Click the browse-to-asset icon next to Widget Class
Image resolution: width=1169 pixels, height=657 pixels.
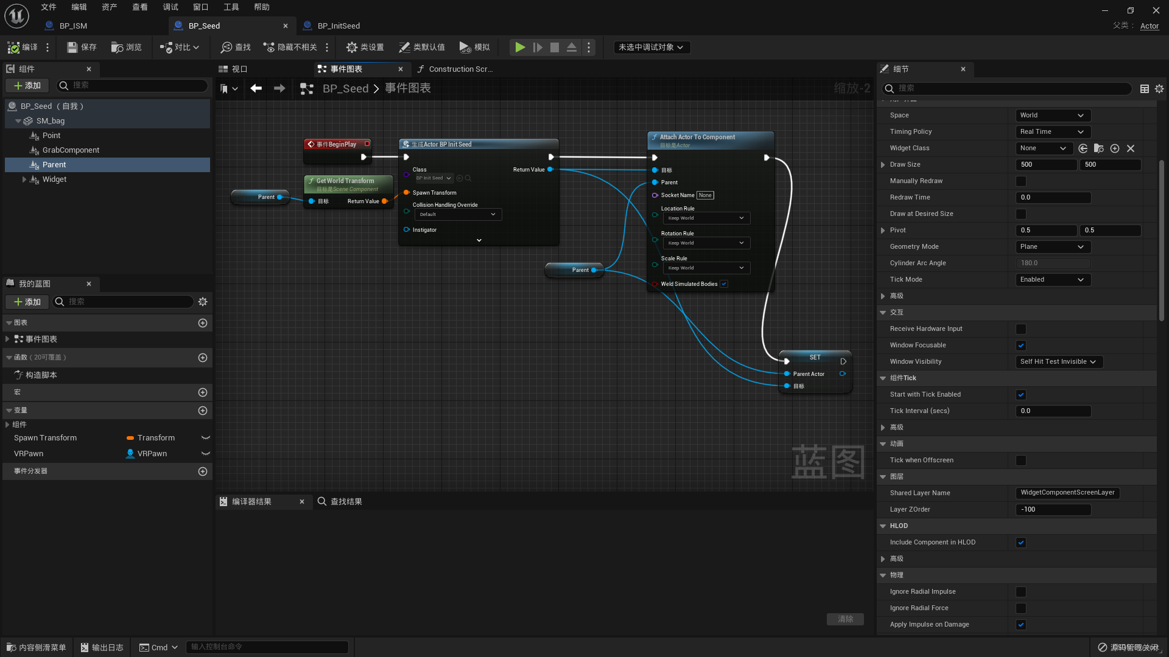click(1099, 148)
